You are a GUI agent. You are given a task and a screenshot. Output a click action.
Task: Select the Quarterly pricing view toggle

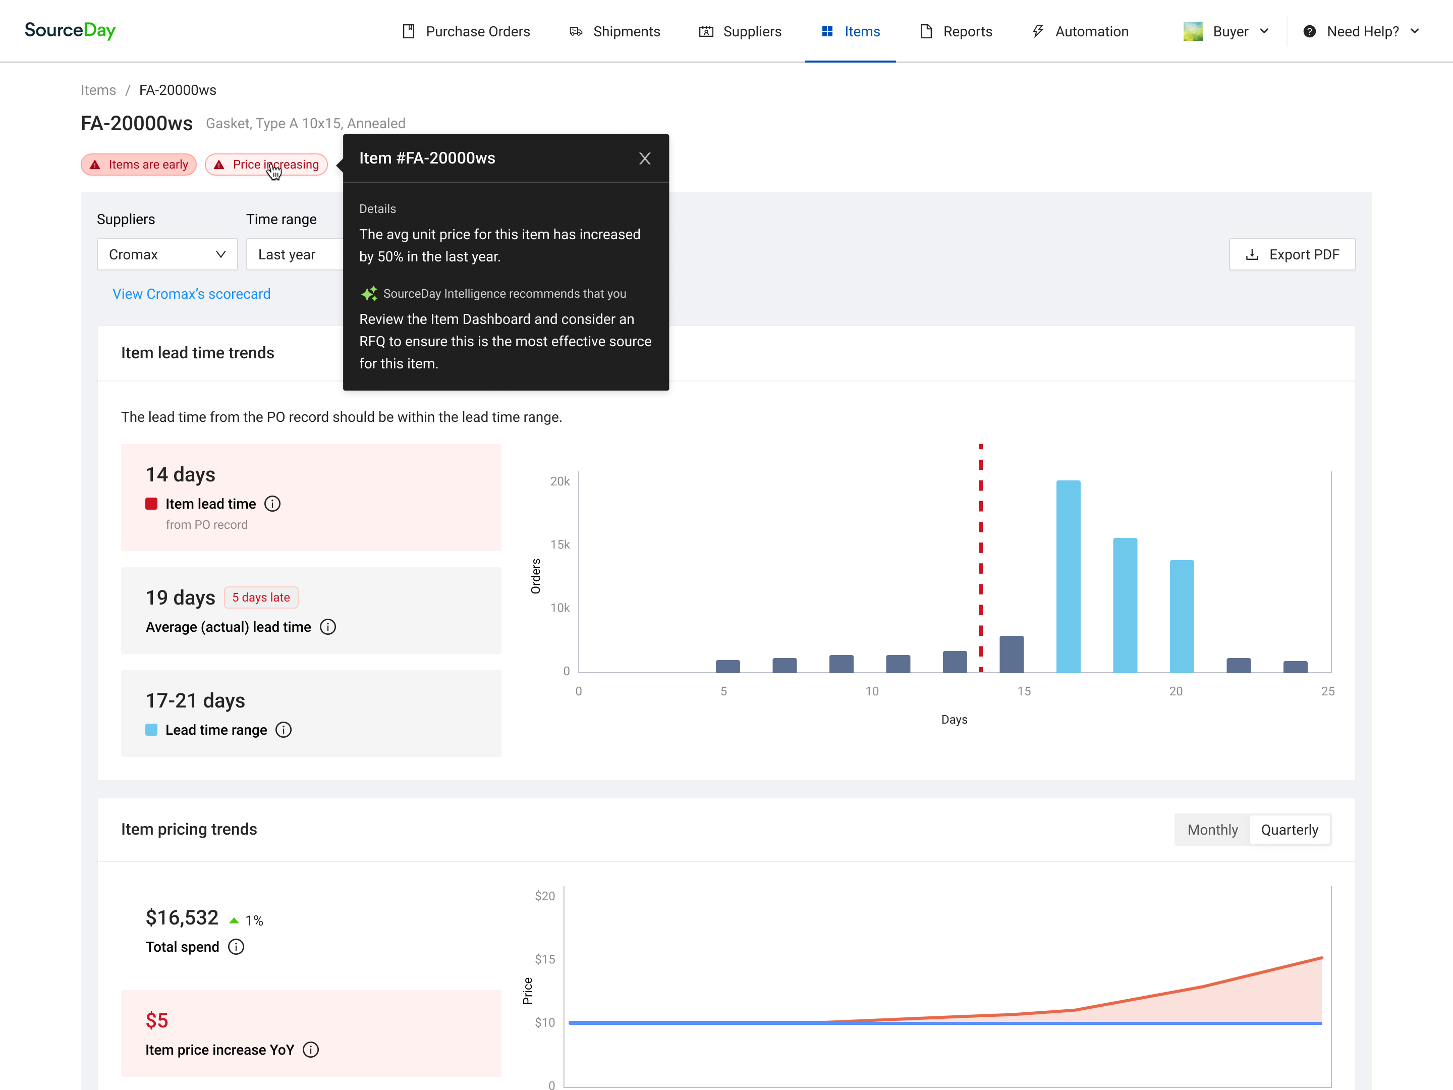tap(1291, 830)
